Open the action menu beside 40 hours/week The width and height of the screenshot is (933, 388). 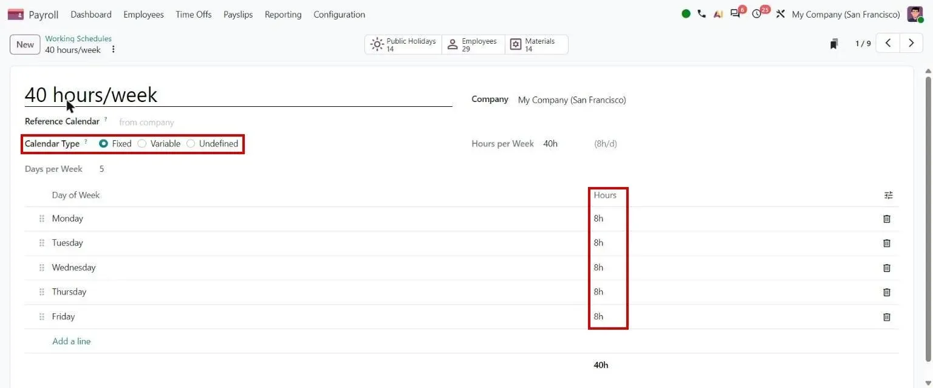pyautogui.click(x=113, y=50)
